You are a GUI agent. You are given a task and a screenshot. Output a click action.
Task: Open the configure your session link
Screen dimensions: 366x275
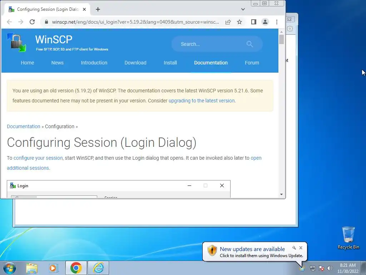38,158
